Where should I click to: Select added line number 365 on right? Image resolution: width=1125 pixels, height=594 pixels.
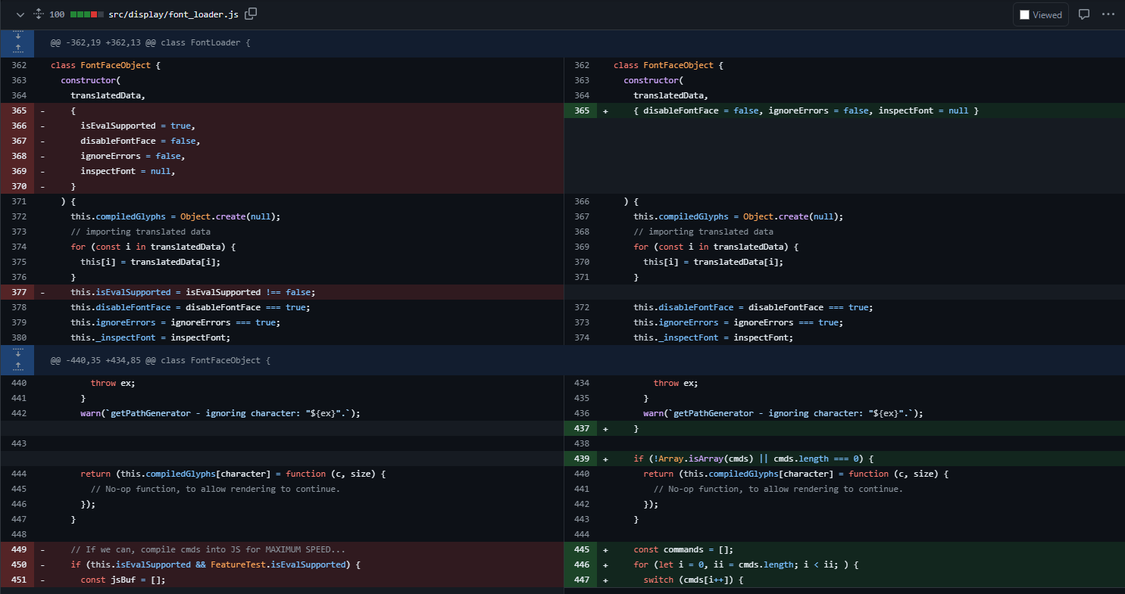(581, 110)
